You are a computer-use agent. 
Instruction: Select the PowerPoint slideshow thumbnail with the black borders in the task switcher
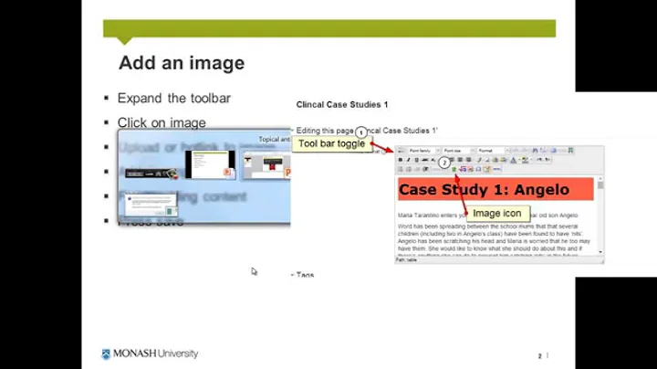[210, 164]
